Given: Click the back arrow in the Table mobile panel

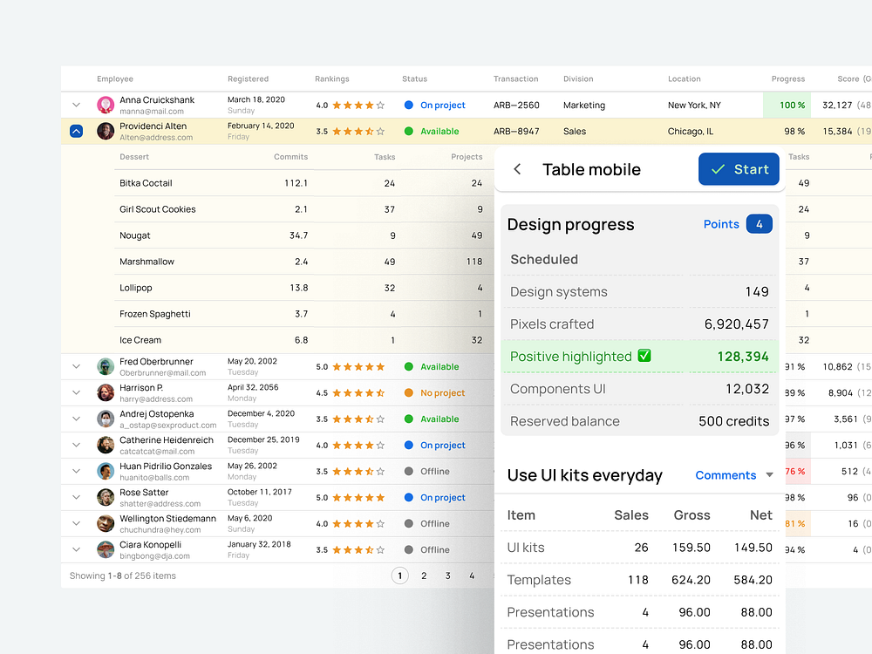Looking at the screenshot, I should 516,169.
